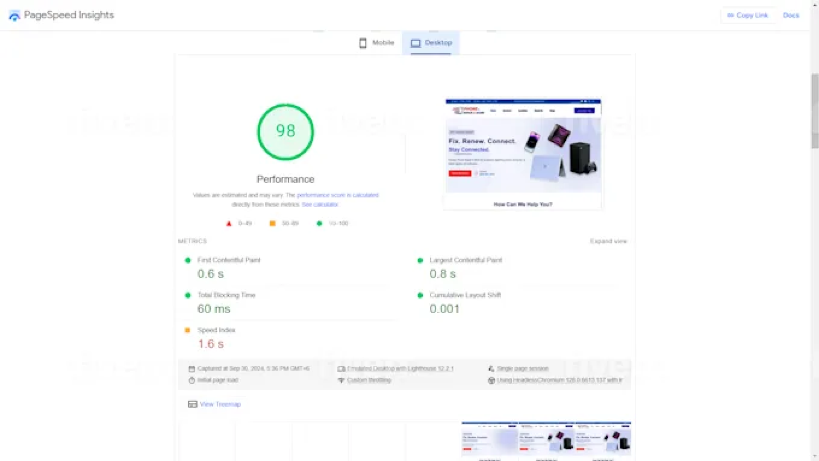Expand First Contentful Paint metric
Viewport: 819px width, 461px height.
(229, 260)
